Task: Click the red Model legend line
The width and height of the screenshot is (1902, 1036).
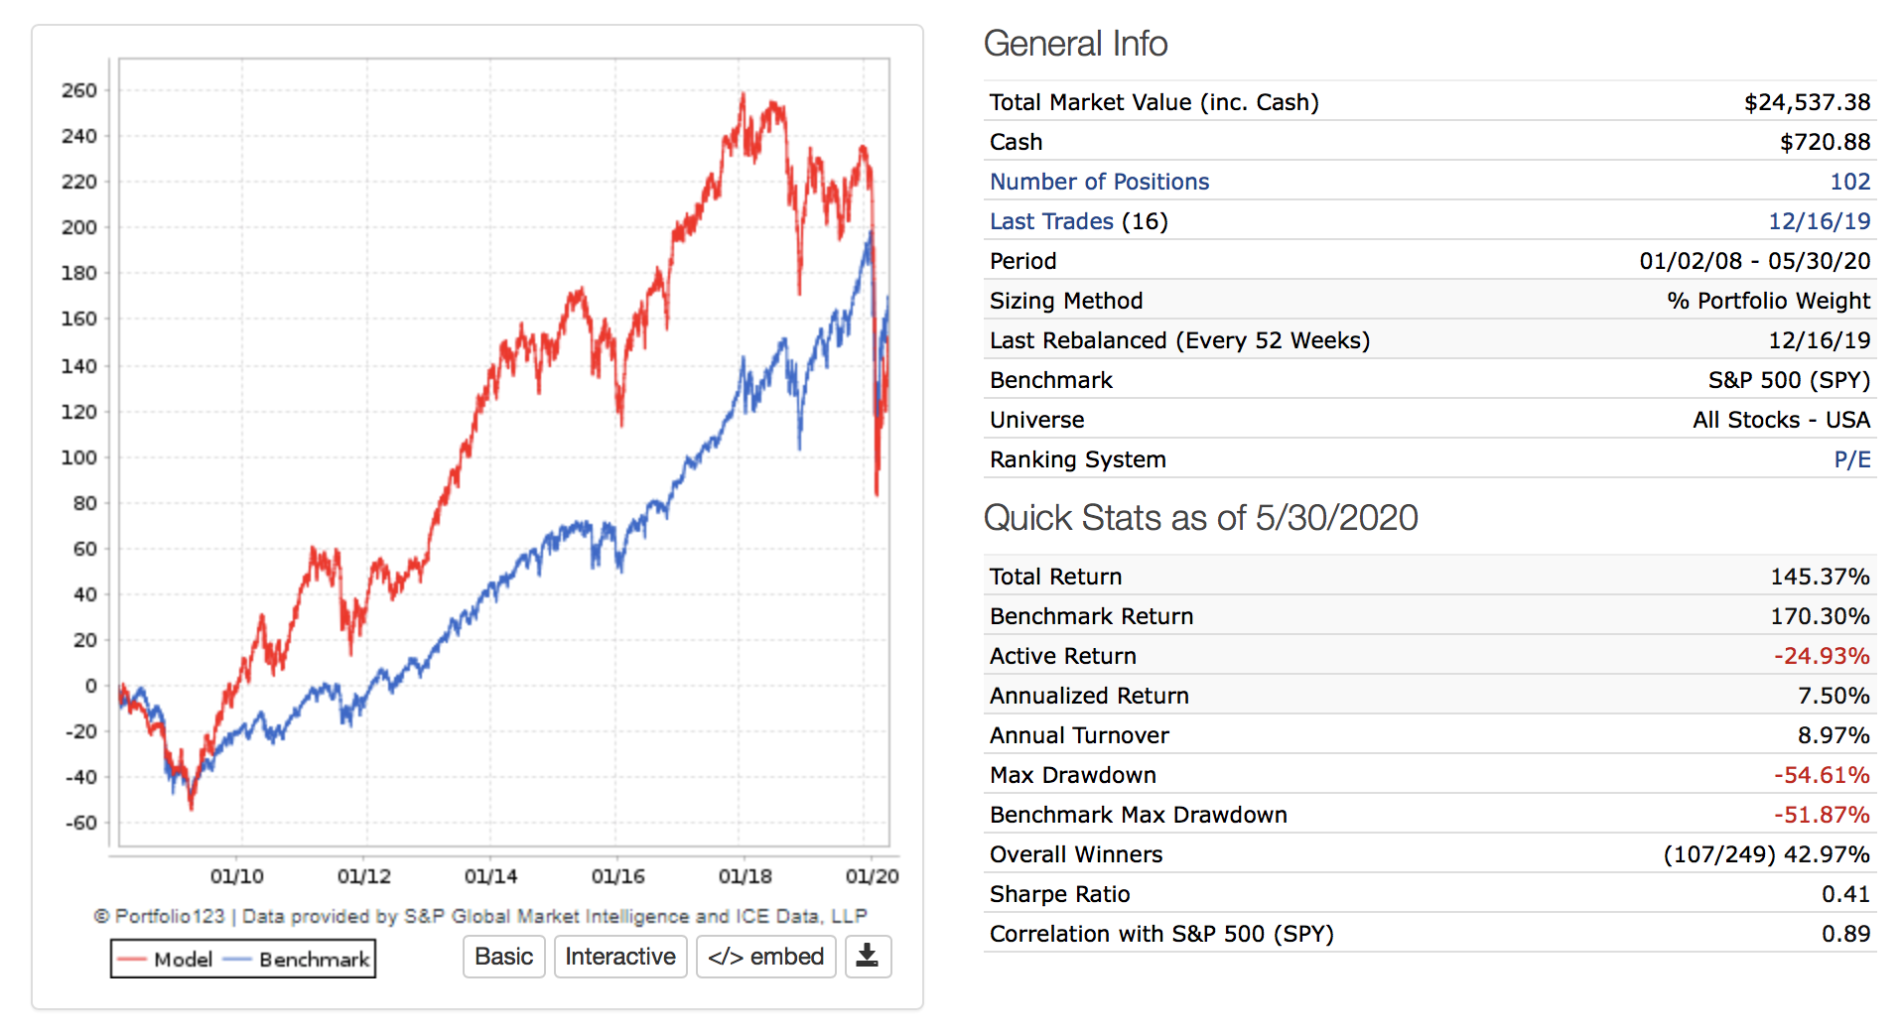Action: click(x=132, y=960)
